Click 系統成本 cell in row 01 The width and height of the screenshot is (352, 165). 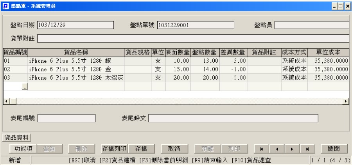[295, 61]
